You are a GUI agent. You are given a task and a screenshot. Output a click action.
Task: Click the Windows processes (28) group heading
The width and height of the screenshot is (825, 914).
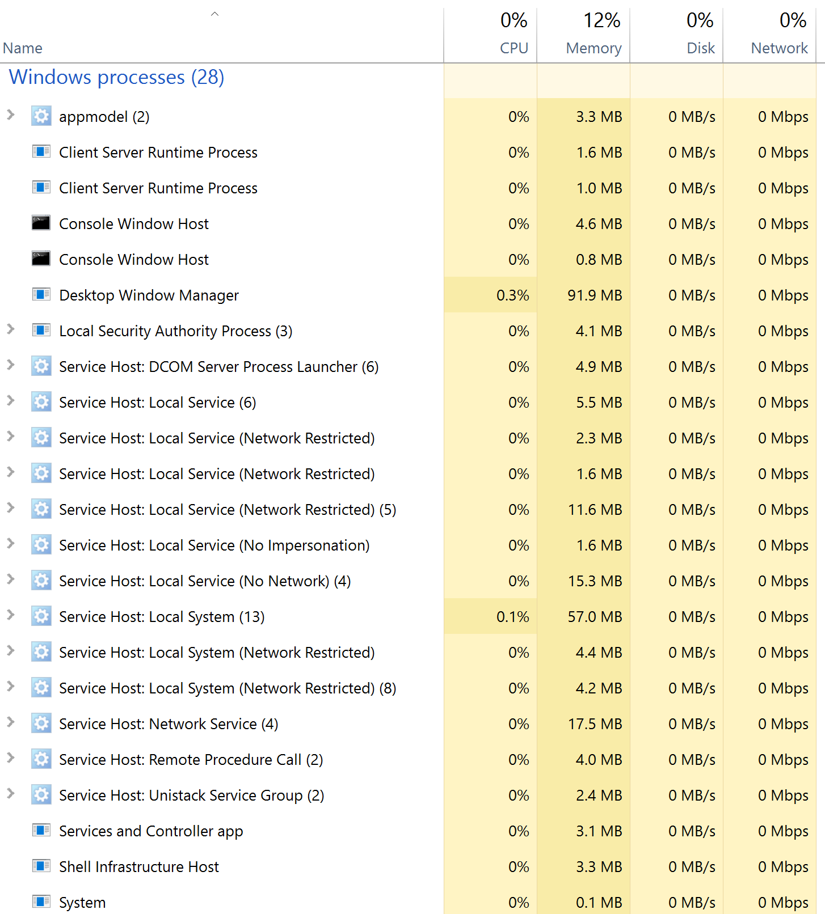pyautogui.click(x=116, y=77)
